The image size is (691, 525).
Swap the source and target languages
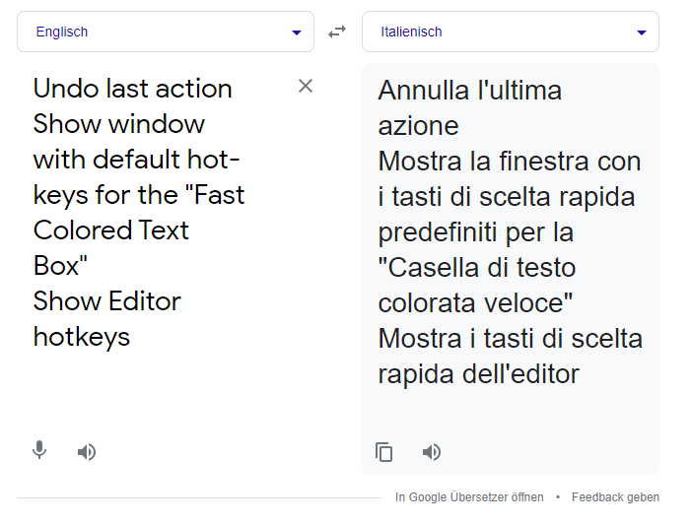click(337, 32)
